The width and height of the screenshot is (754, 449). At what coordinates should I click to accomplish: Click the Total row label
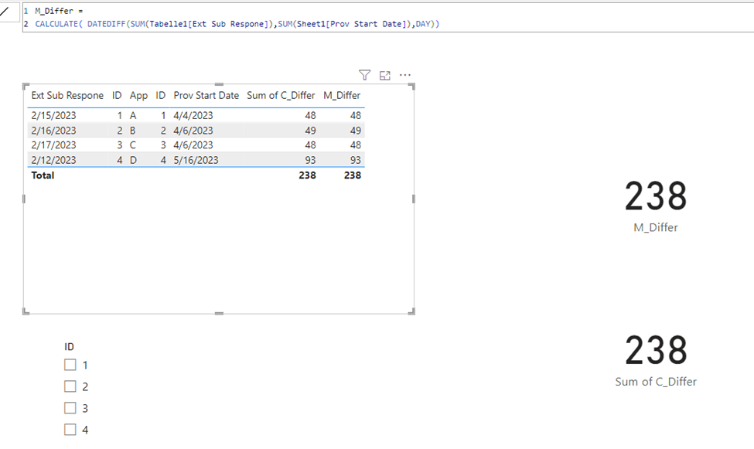pyautogui.click(x=43, y=175)
